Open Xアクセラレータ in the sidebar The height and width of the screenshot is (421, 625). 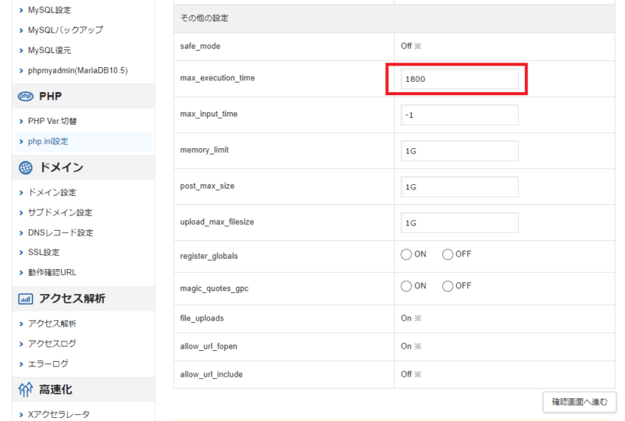[59, 415]
